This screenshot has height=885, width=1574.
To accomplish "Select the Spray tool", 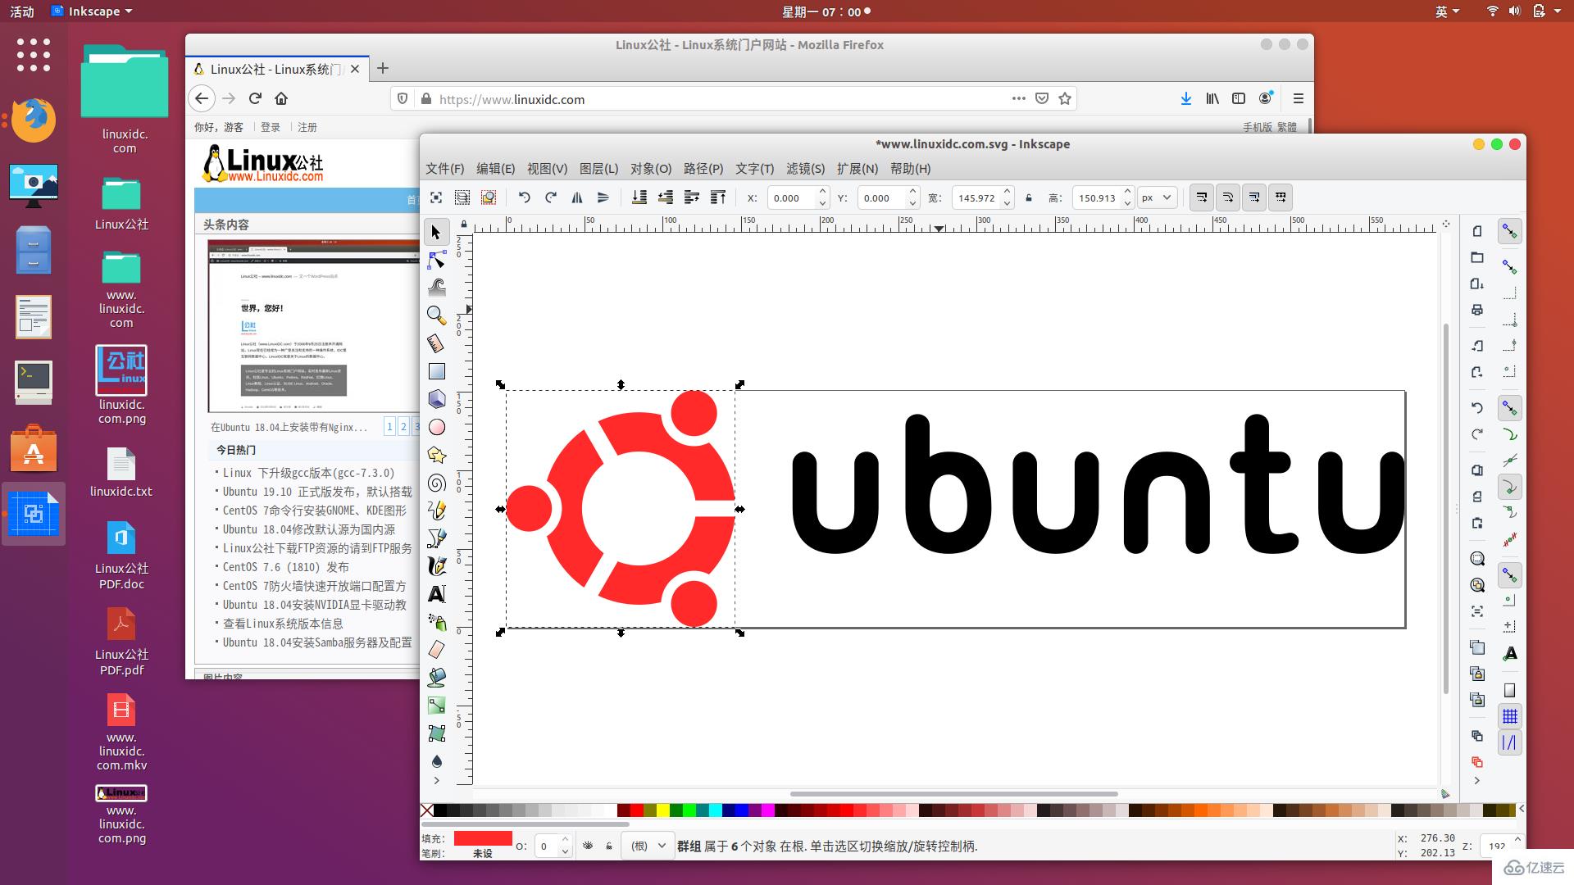I will click(436, 622).
